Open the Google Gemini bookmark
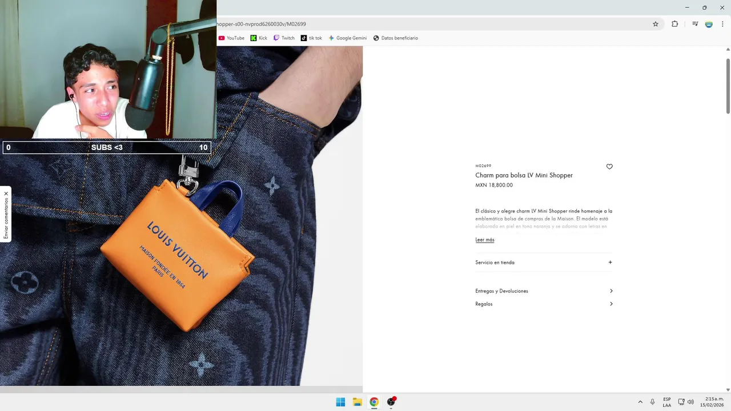This screenshot has height=411, width=731. click(x=347, y=38)
